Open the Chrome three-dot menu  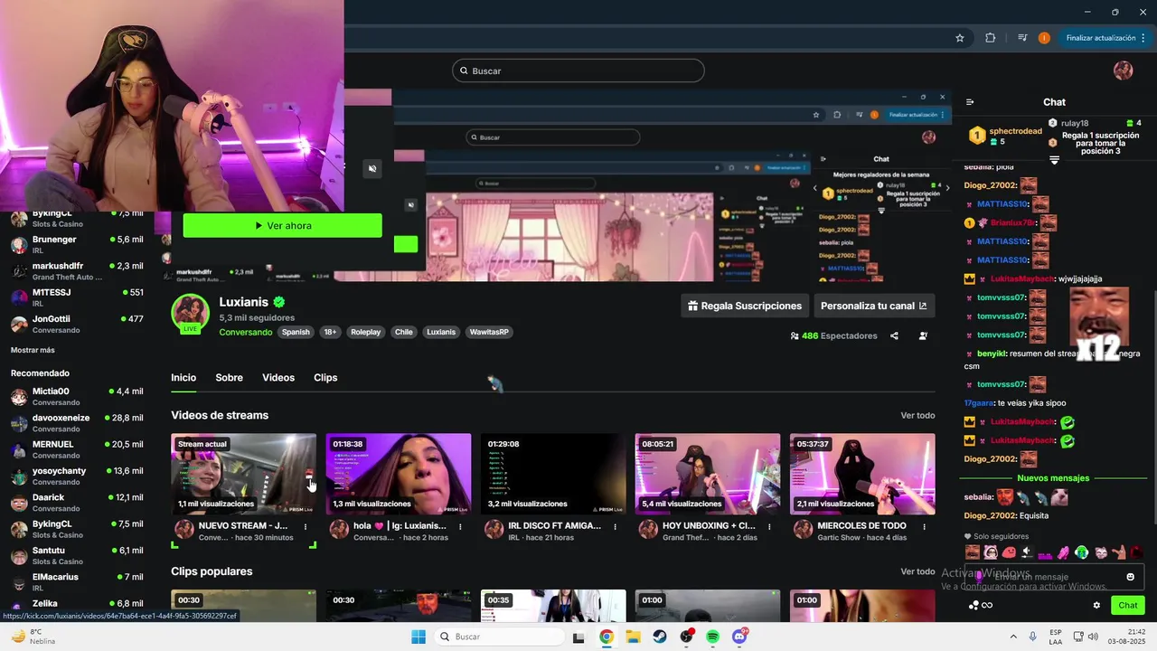tap(1144, 38)
